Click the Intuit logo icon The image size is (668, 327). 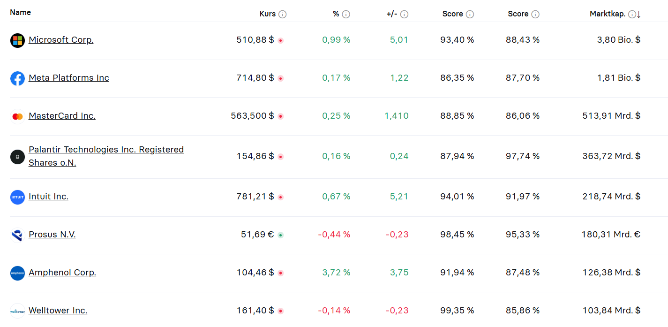tap(17, 197)
